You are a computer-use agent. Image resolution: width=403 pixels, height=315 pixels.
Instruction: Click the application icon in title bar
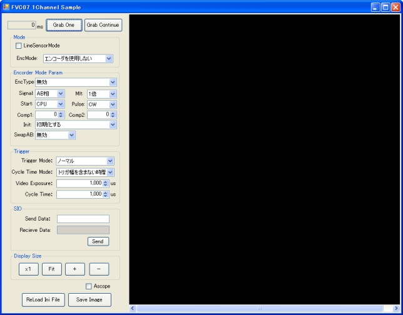[x=6, y=7]
